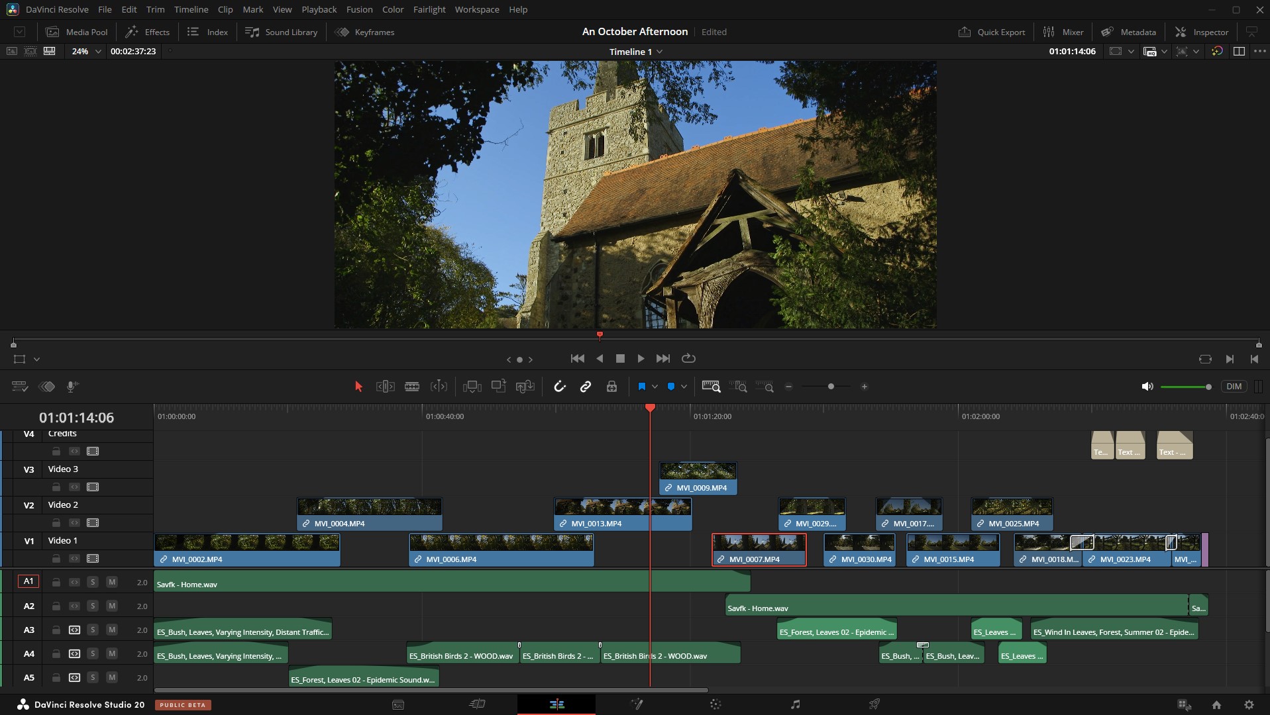The image size is (1270, 715).
Task: Click Quick Export
Action: tap(992, 32)
